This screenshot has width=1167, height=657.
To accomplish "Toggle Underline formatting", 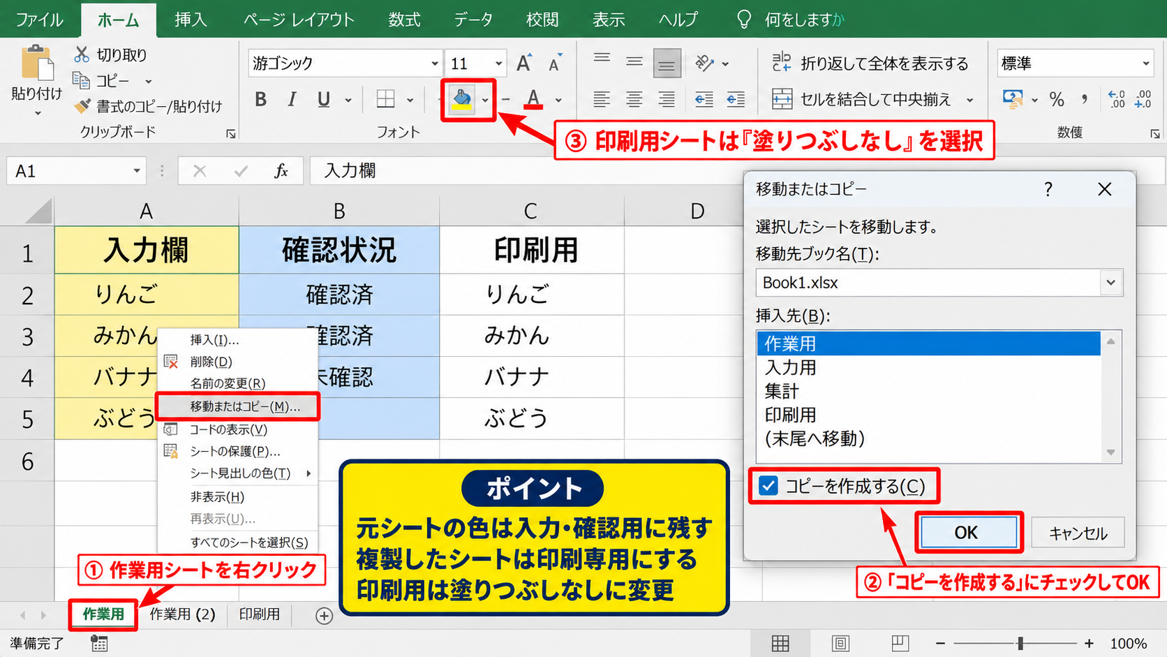I will tap(323, 99).
